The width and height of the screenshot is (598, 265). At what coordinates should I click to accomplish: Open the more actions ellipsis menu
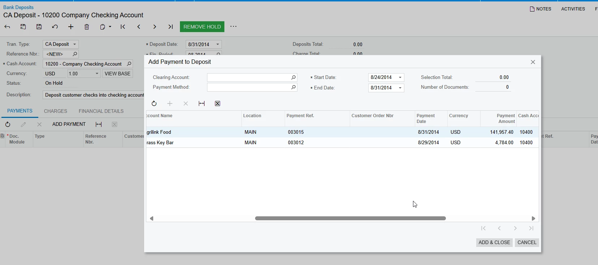[233, 26]
